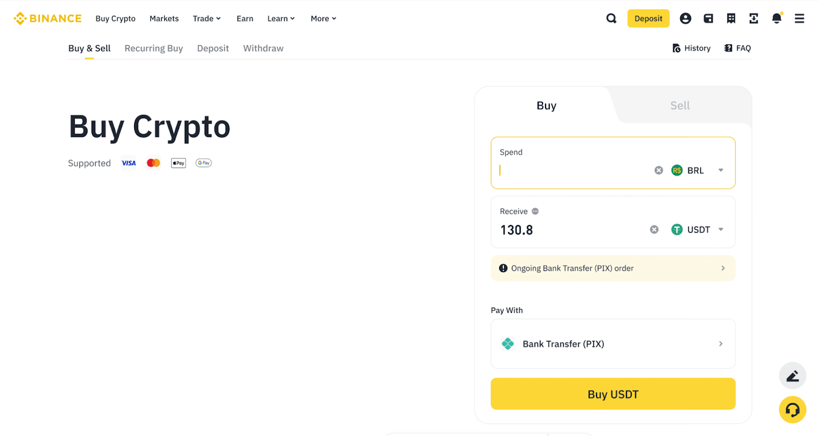Screen dimensions: 819x436
Task: Open the BRL currency dropdown
Action: 697,170
